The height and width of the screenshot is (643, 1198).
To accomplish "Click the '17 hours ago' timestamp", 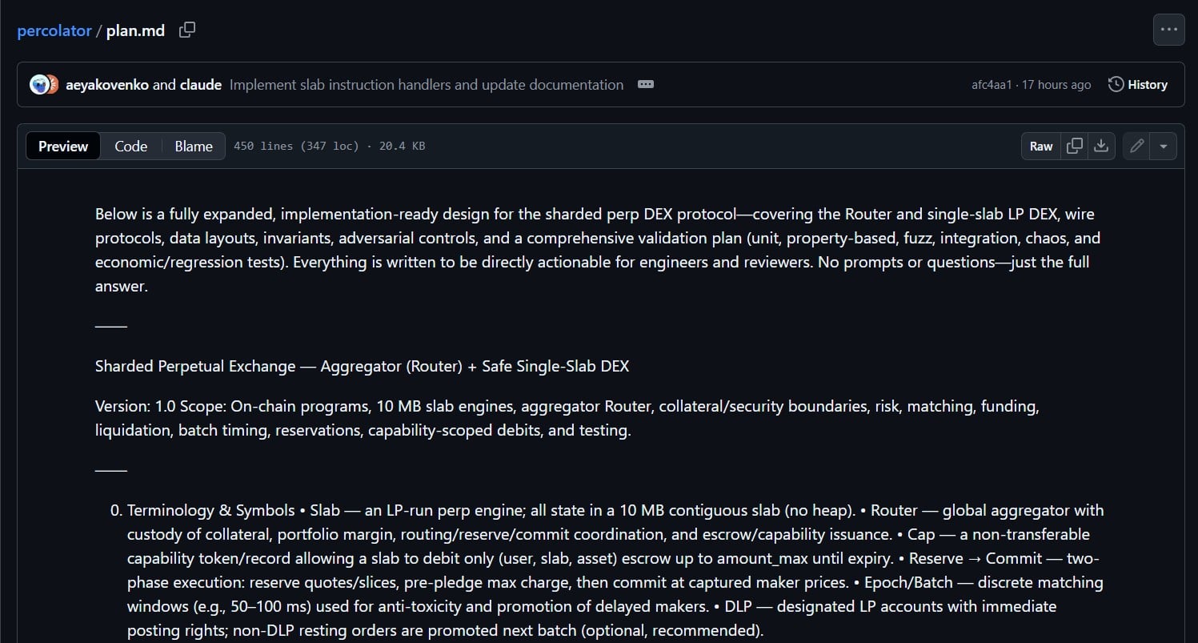I will tap(1056, 85).
